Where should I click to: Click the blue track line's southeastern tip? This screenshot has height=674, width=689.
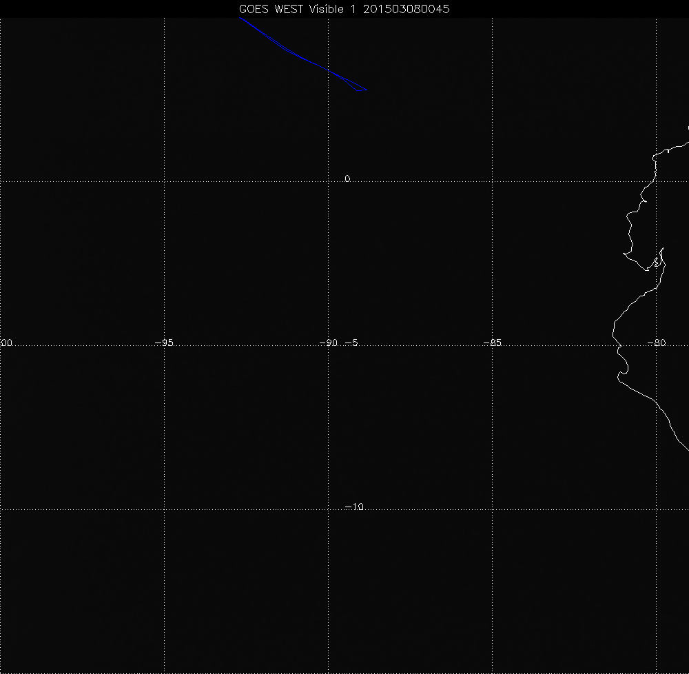tap(367, 90)
